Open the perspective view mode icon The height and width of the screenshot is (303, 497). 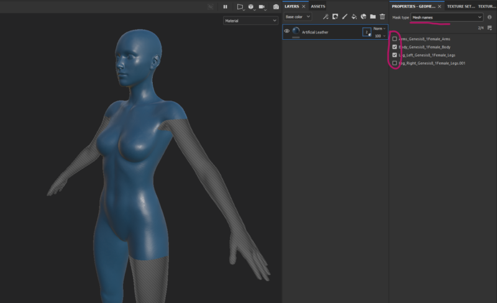pos(240,7)
